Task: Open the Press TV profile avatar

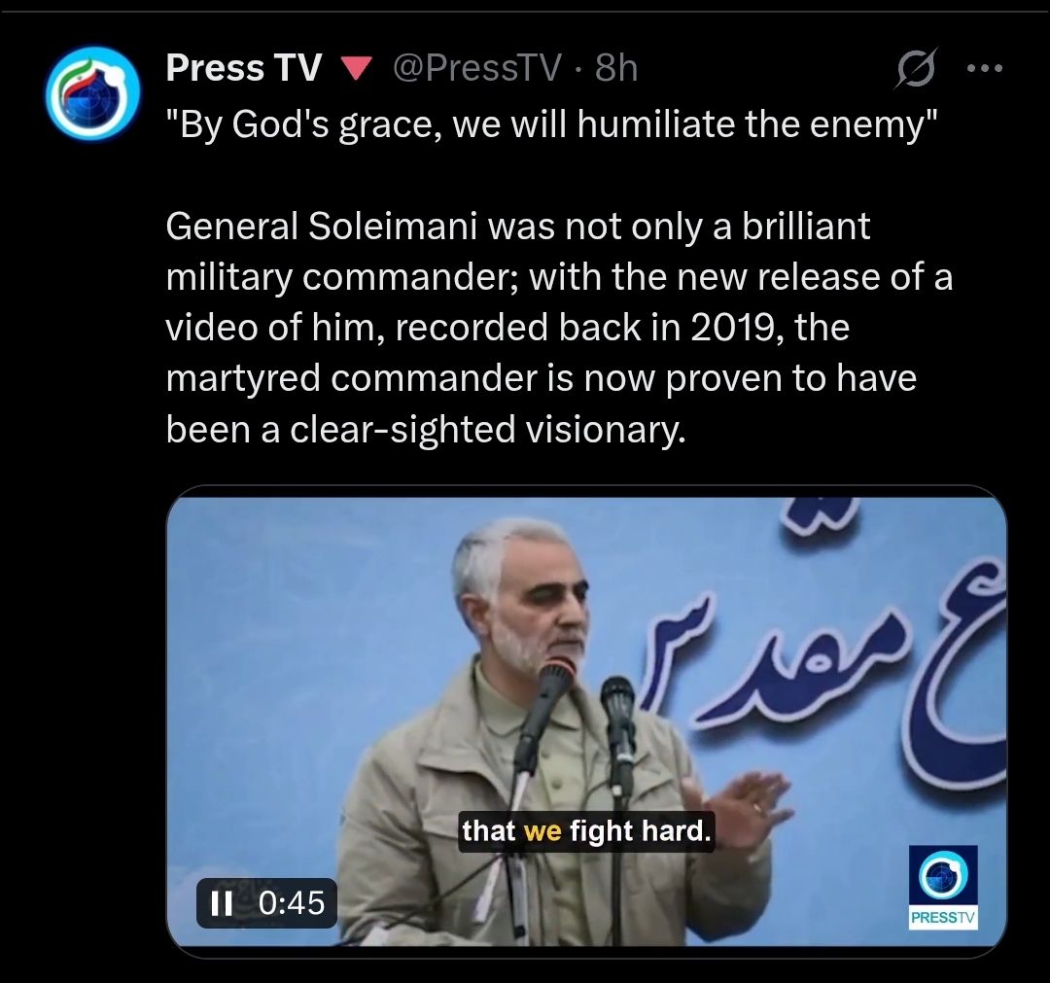Action: [92, 93]
